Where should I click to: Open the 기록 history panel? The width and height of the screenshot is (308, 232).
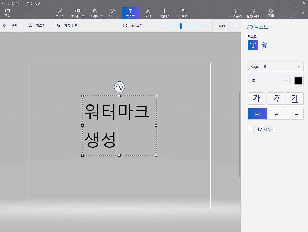(x=271, y=13)
